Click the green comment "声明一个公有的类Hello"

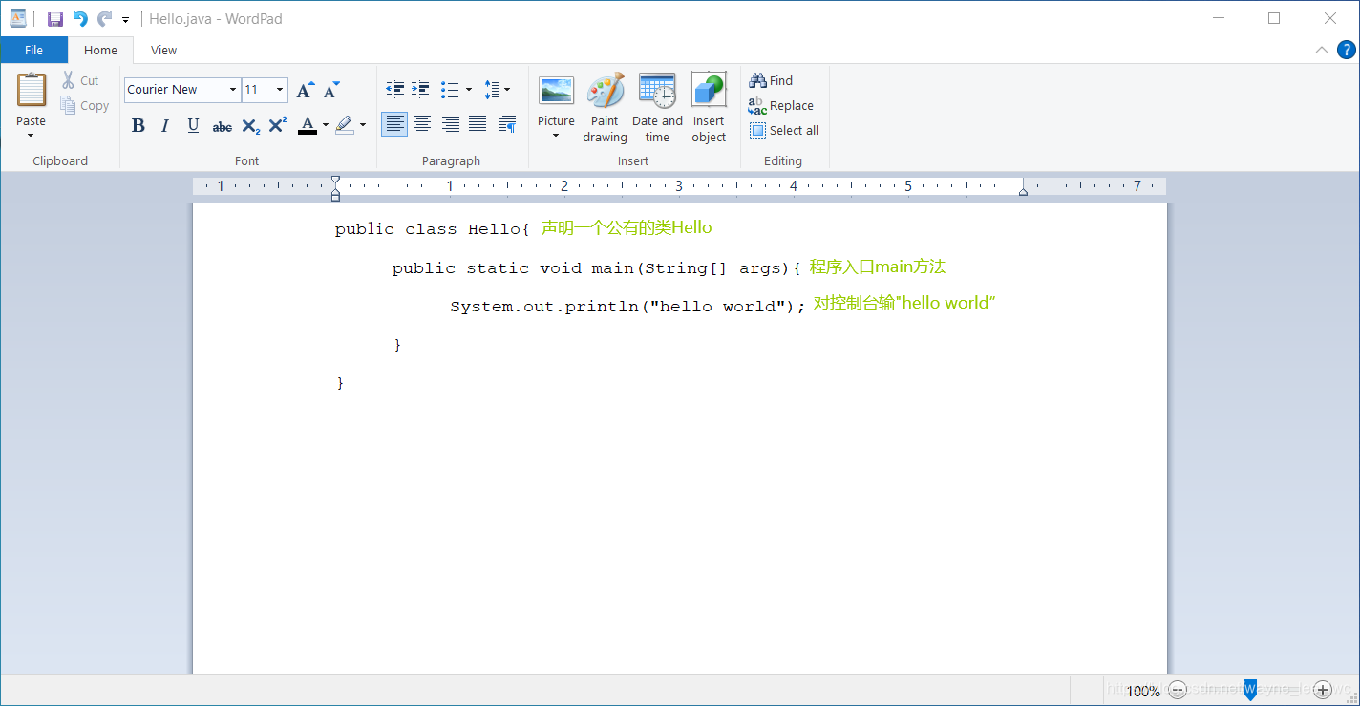point(627,227)
